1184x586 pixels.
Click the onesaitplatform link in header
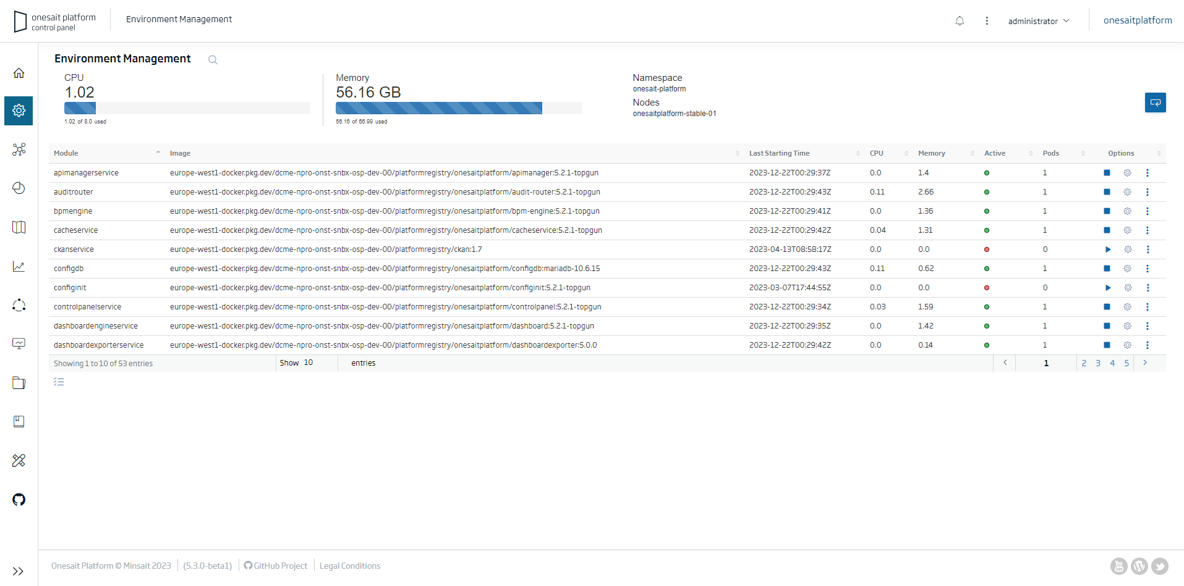click(x=1138, y=20)
